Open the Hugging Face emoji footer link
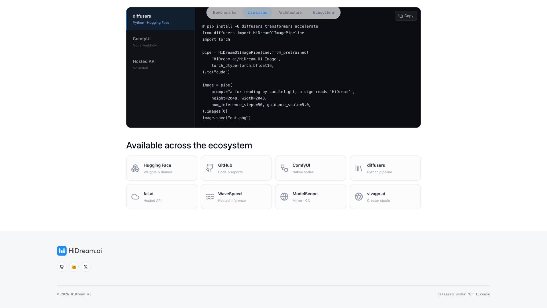 click(x=74, y=267)
